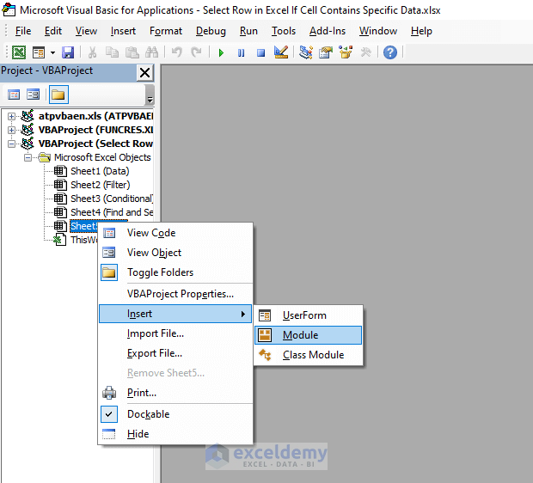Click the Insert UserForm toolbar icon

tap(39, 52)
